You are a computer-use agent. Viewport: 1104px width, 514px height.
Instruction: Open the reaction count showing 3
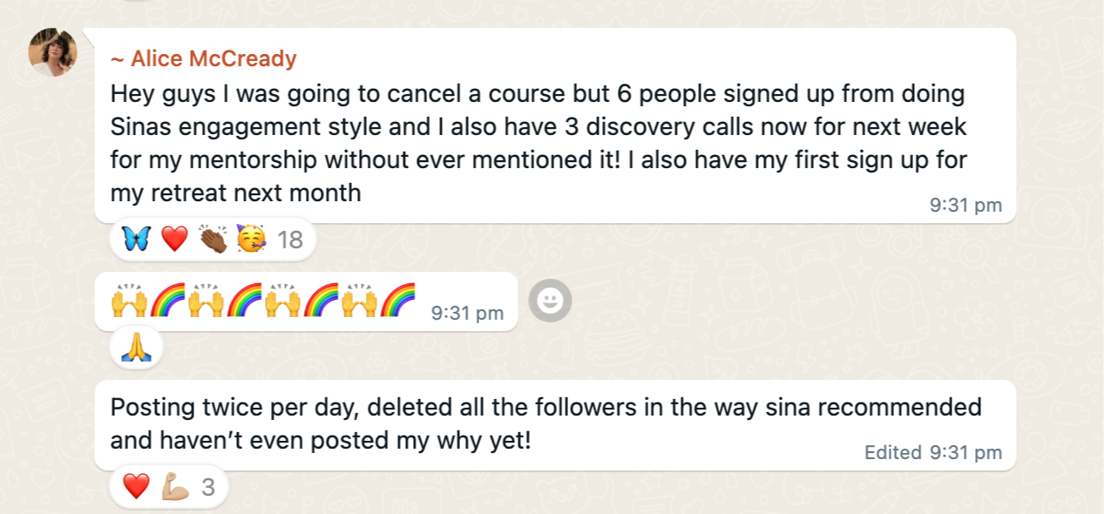[x=207, y=487]
